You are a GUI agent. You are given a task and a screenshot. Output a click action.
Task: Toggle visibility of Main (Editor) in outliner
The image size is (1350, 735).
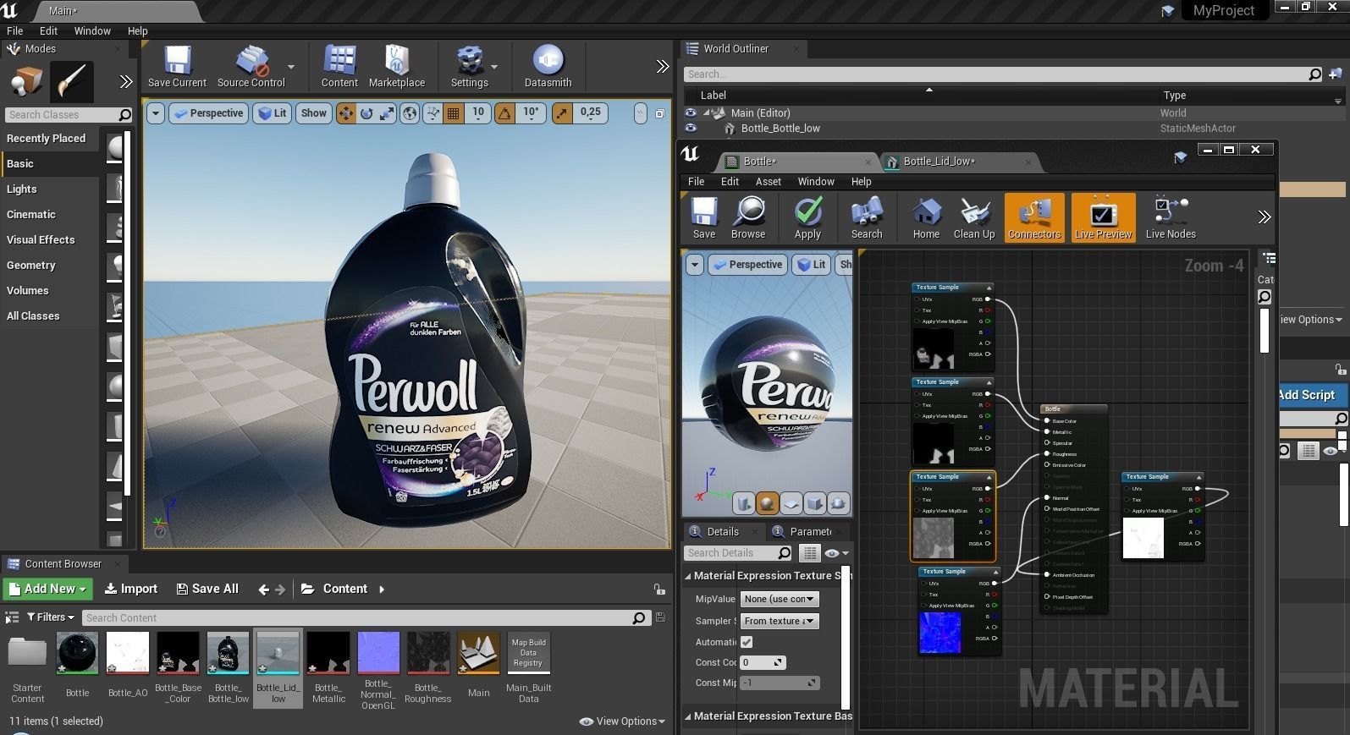691,112
